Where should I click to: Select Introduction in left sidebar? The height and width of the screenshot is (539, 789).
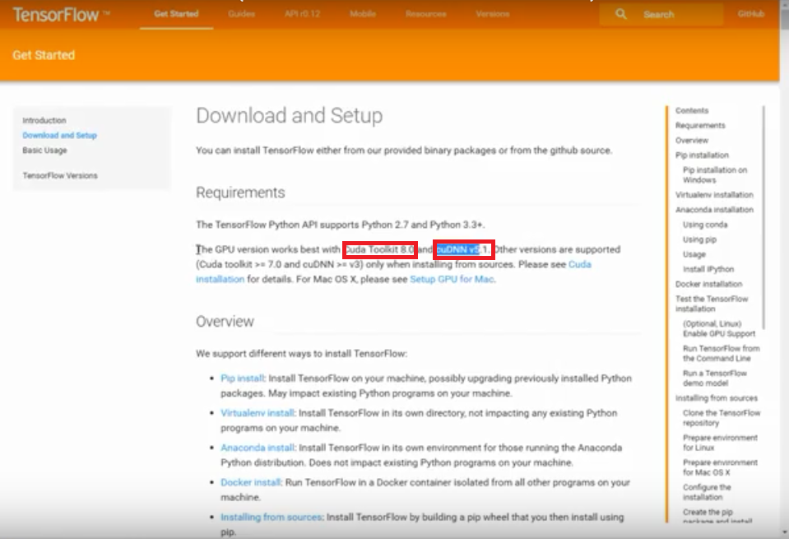[44, 120]
